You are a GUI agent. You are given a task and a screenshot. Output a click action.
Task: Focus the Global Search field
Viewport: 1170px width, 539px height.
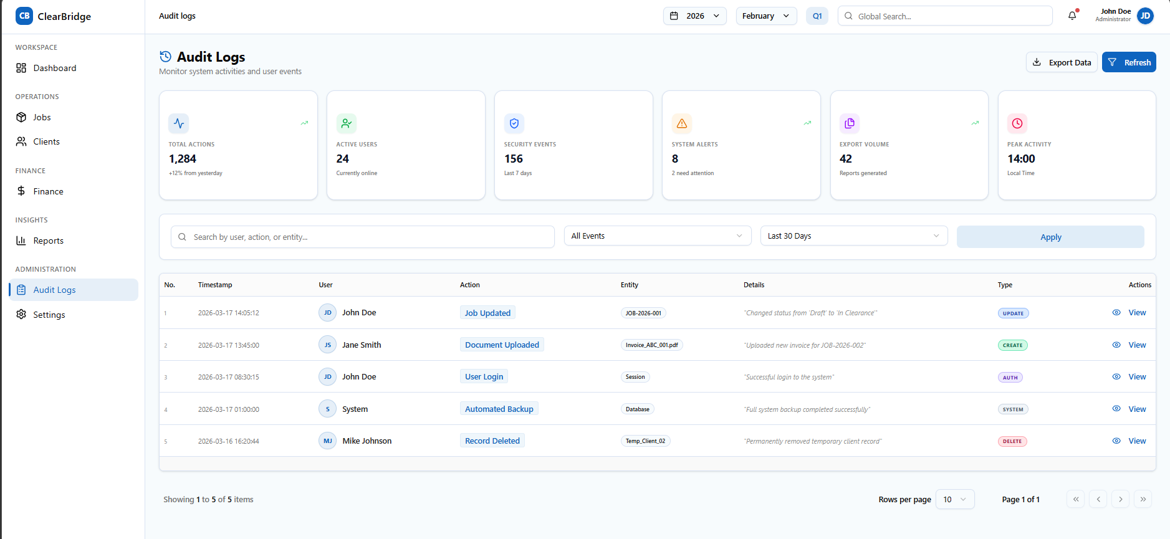pos(945,16)
